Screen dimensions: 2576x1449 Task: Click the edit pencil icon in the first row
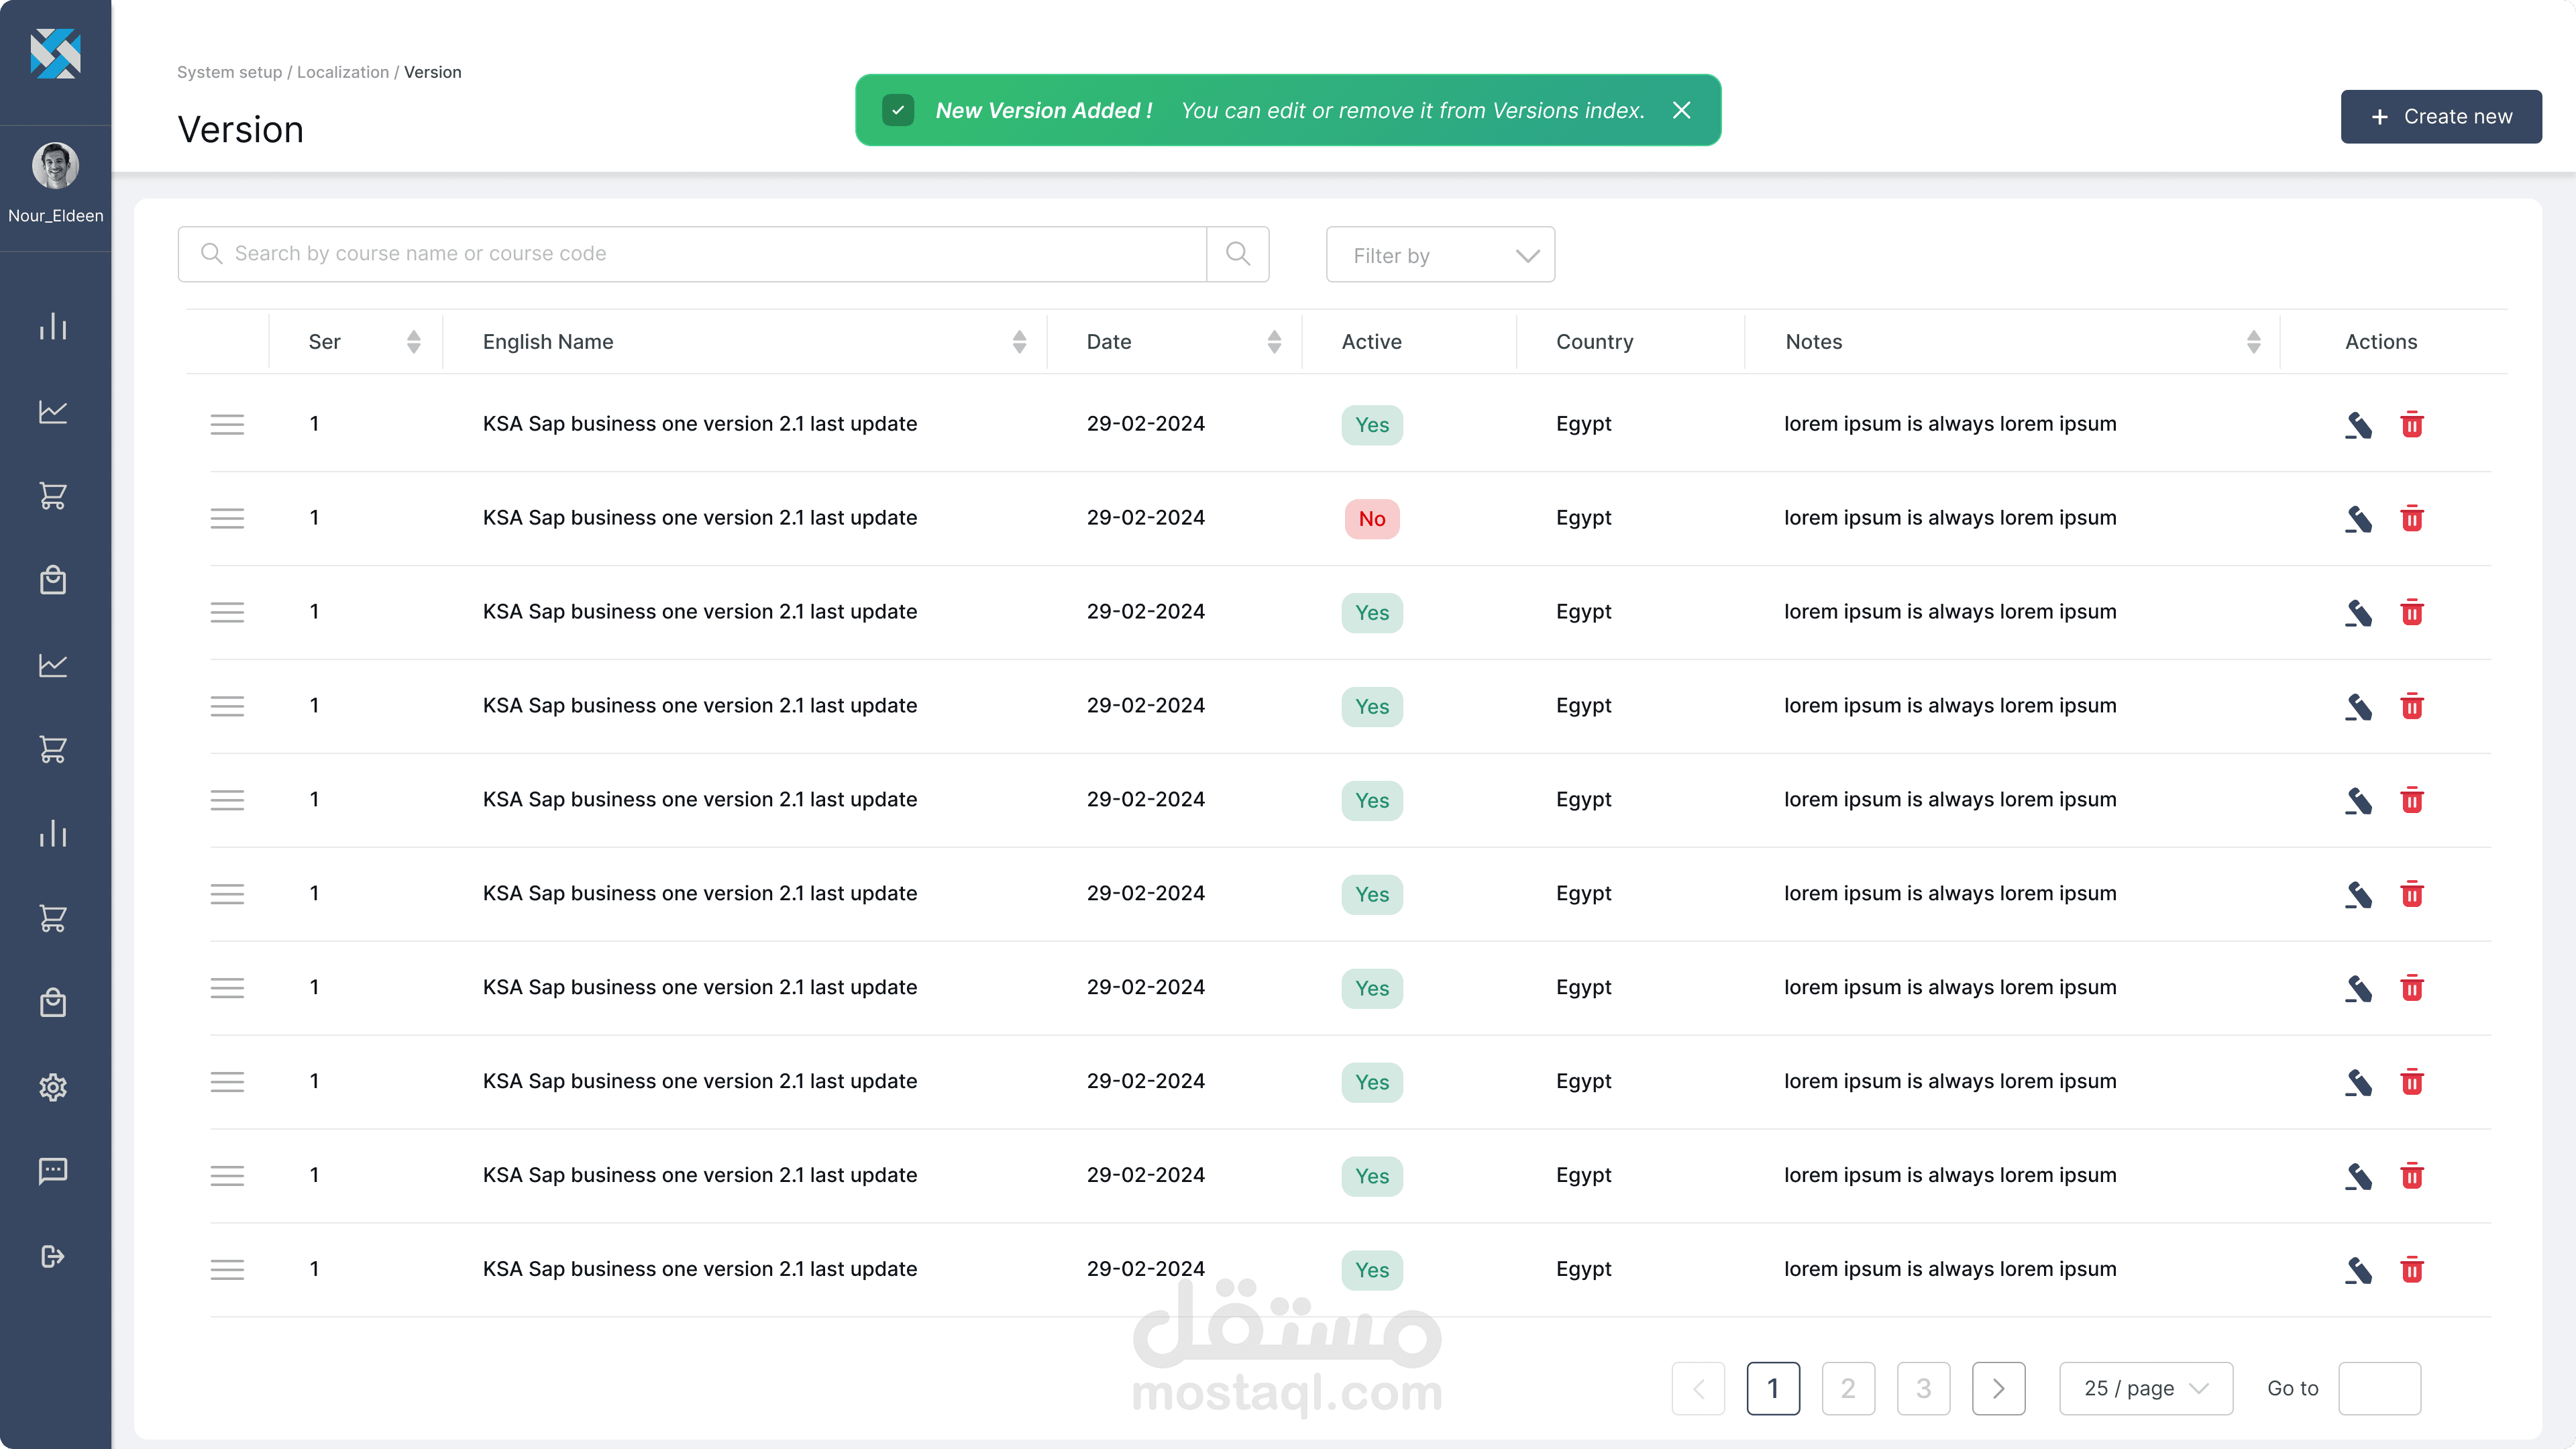[x=2358, y=425]
